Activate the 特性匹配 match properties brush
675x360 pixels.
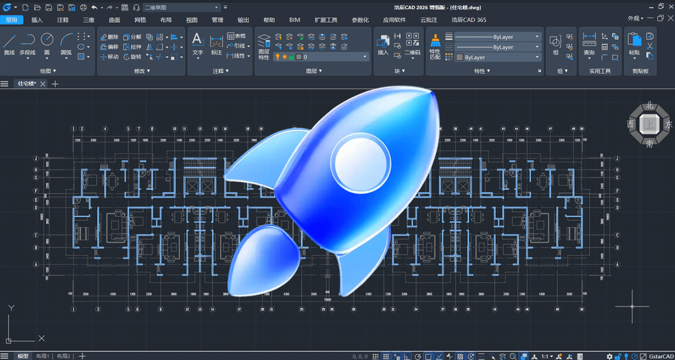[x=435, y=47]
